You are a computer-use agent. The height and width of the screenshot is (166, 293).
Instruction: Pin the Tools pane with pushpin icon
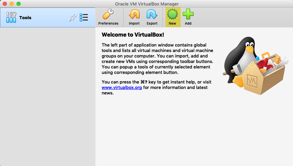73,18
